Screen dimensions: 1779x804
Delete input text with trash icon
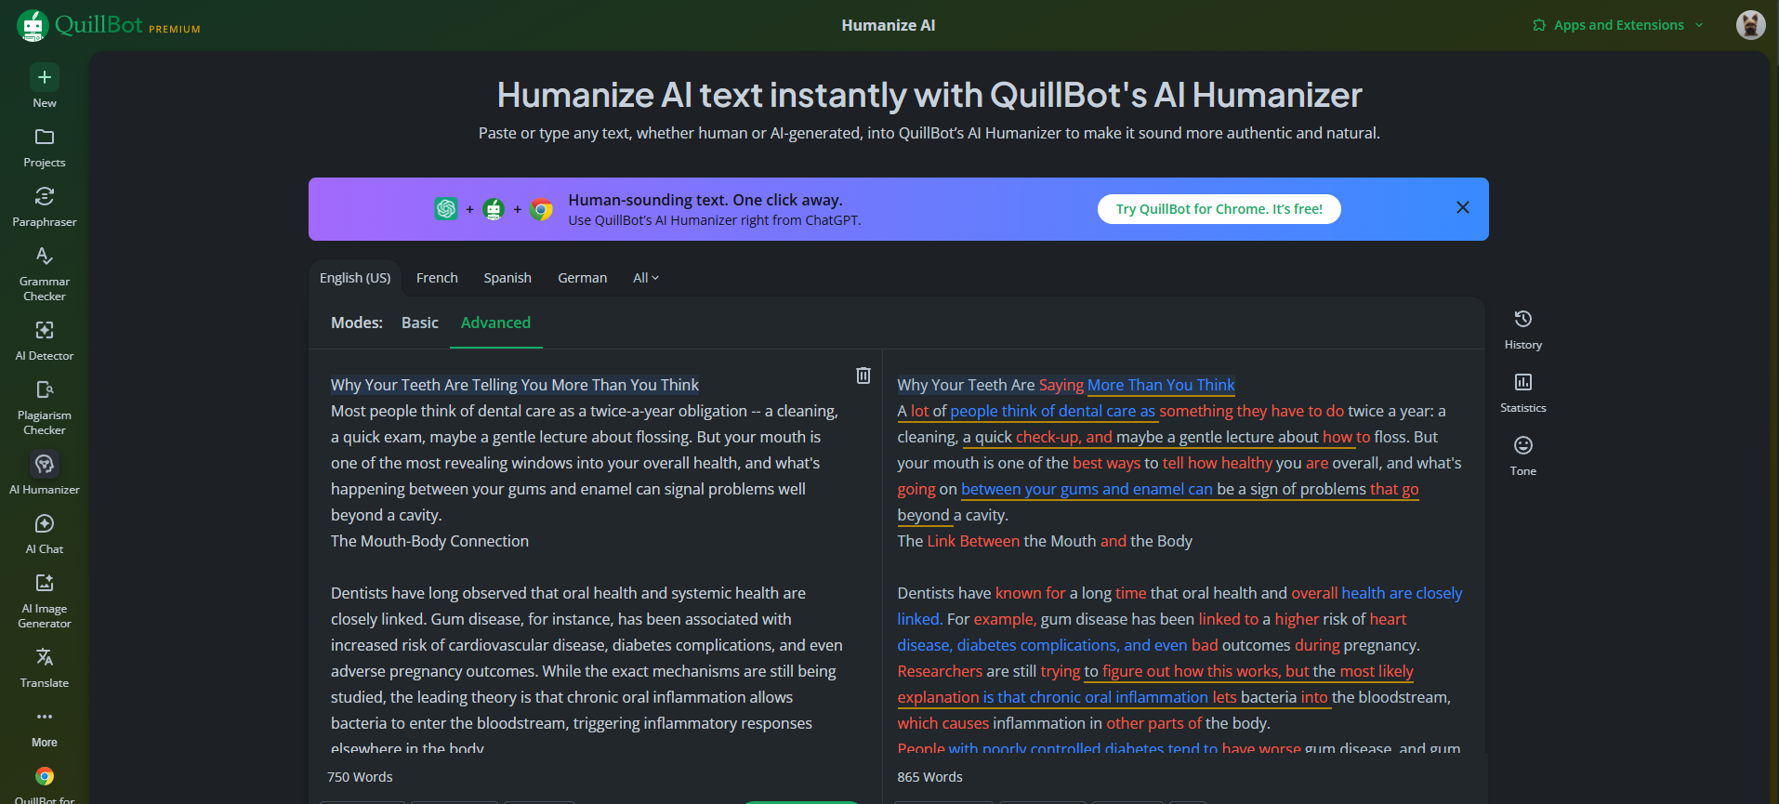click(x=863, y=376)
